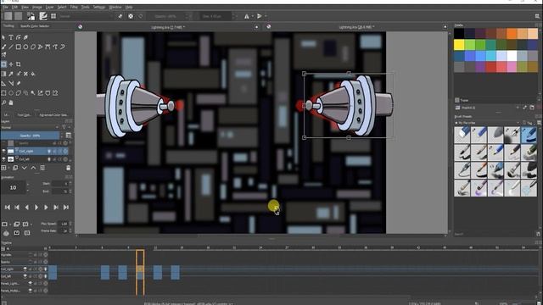Toggle onion skin bulb on Coil_left timeline row
Image resolution: width=543 pixels, height=305 pixels.
tap(45, 276)
